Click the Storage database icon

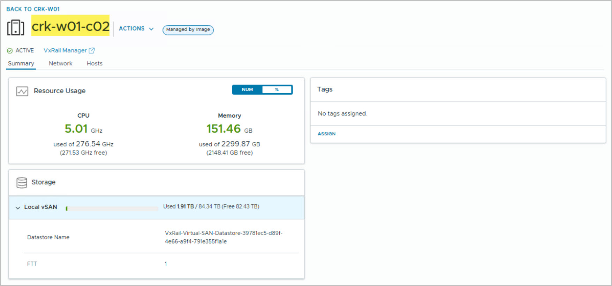click(x=22, y=183)
